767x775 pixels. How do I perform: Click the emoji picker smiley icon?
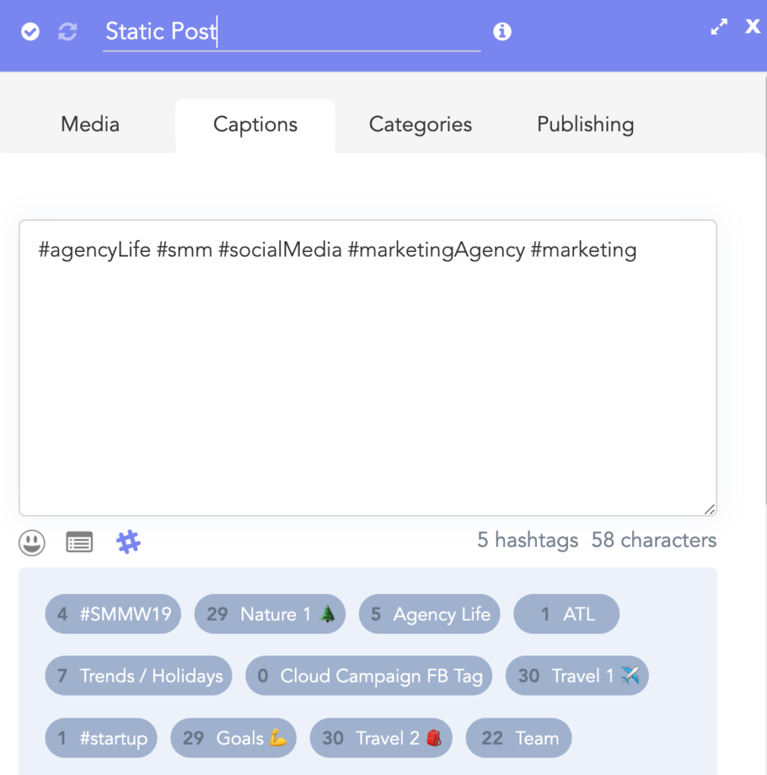(x=32, y=542)
